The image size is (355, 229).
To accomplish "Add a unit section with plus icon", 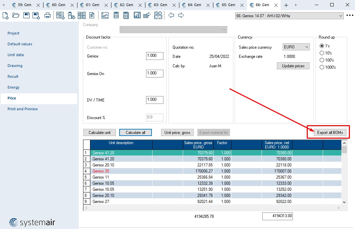I will (71, 16).
